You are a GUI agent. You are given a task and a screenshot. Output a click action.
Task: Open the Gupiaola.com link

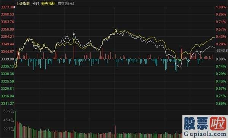[x=205, y=134]
